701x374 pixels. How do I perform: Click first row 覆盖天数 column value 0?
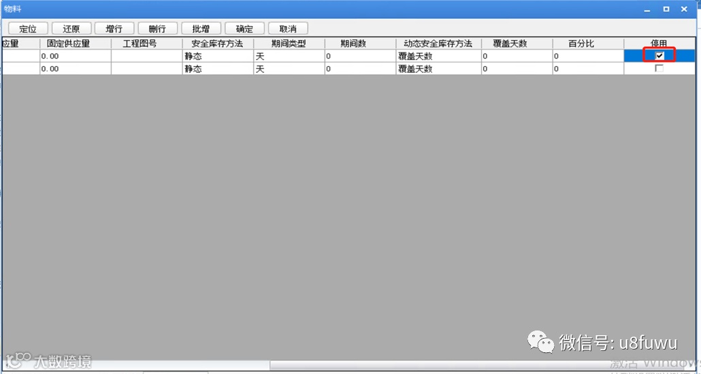(x=517, y=56)
